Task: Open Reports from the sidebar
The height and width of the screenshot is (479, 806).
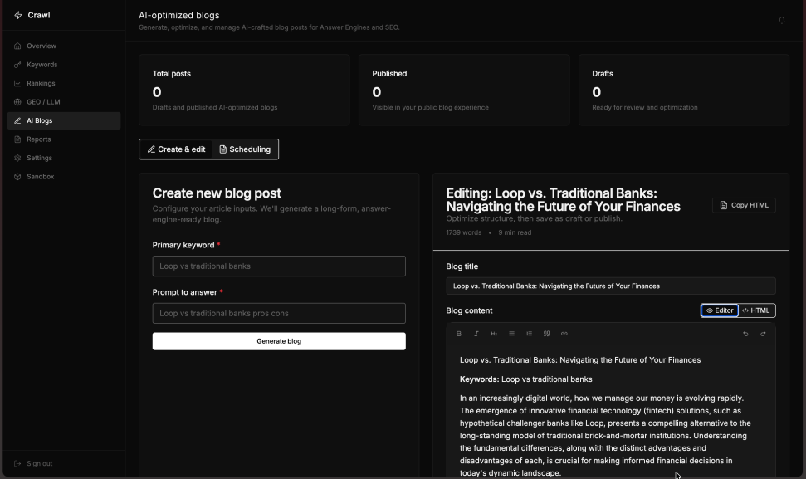Action: click(x=64, y=139)
